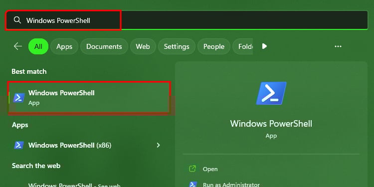Image resolution: width=374 pixels, height=187 pixels.
Task: Click the Windows PowerShell title in preview pane
Action: pyautogui.click(x=271, y=124)
